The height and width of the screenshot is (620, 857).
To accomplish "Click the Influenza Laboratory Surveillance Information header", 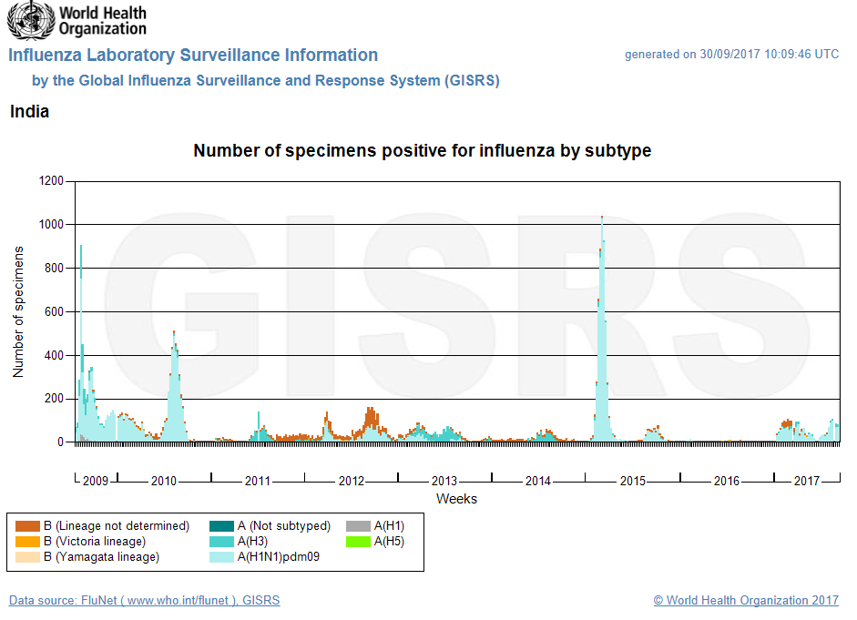I will click(193, 55).
